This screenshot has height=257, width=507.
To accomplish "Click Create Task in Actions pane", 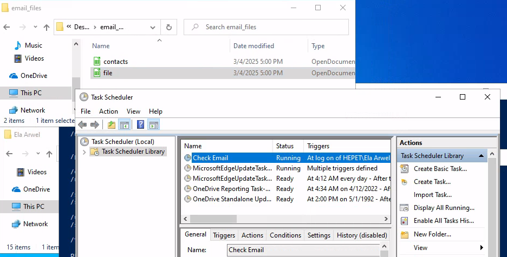I will pos(432,182).
